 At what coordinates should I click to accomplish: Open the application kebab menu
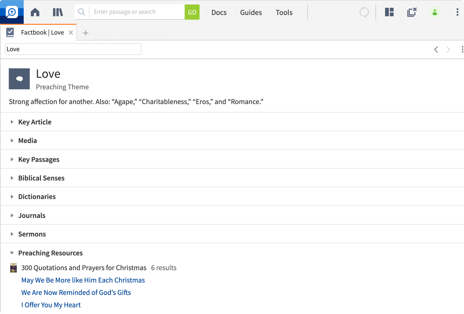pos(457,12)
